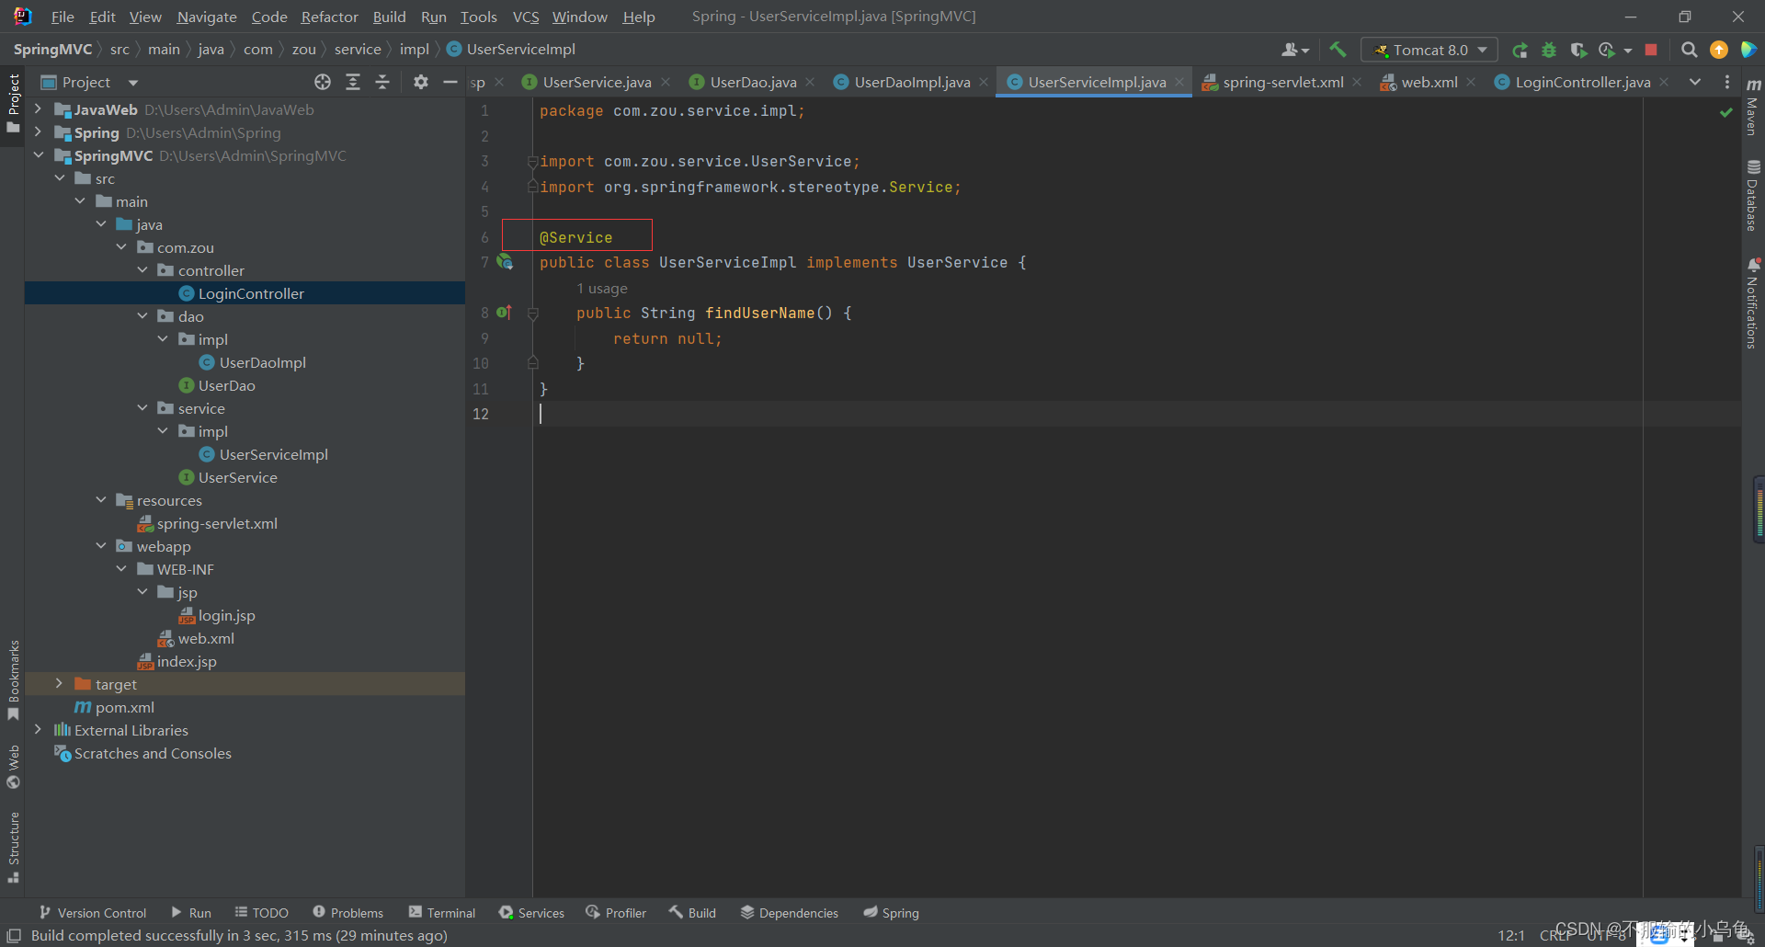This screenshot has height=947, width=1765.
Task: Select pom.xml in project tree
Action: tap(124, 707)
